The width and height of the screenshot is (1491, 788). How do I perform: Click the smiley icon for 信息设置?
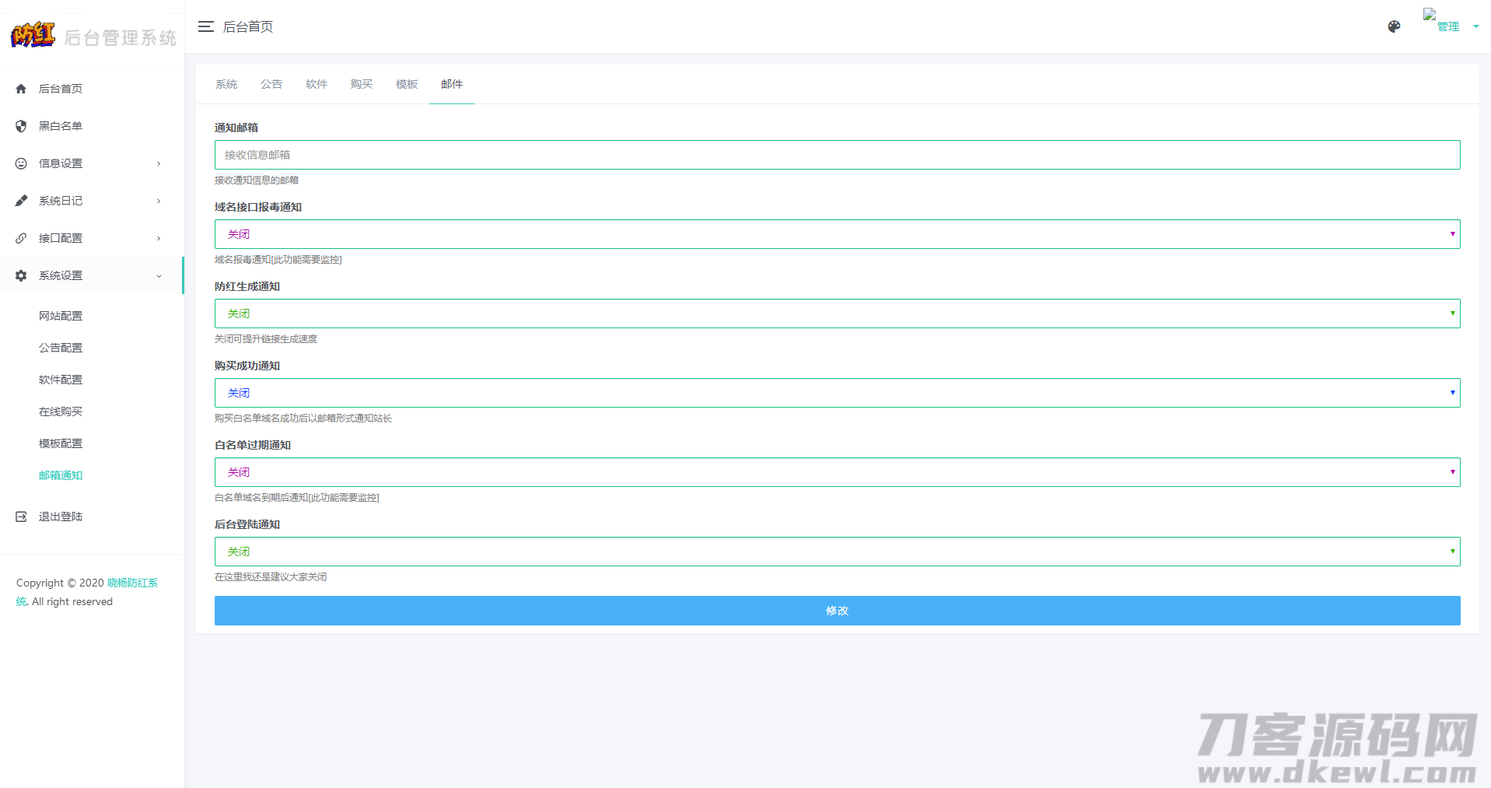pyautogui.click(x=21, y=163)
